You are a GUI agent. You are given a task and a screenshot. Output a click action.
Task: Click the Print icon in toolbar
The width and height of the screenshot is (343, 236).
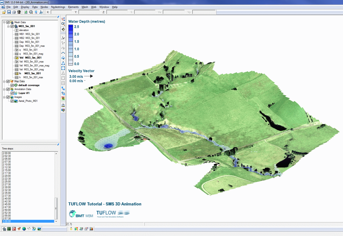14,12
